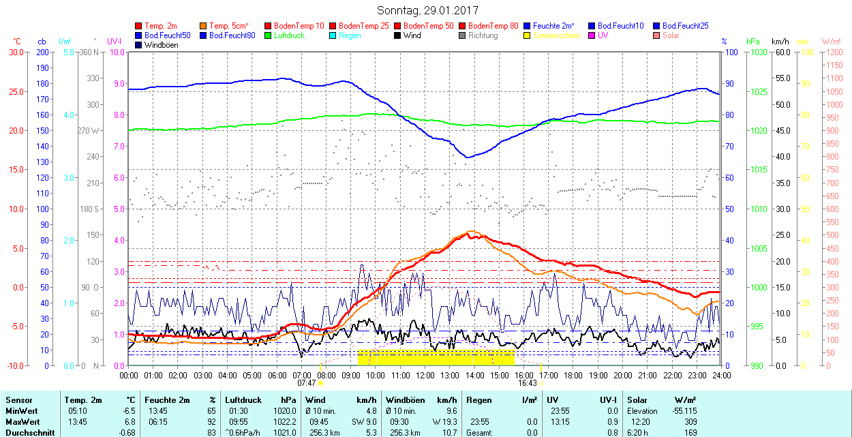The height and width of the screenshot is (437, 852).
Task: Click the orange Temp. 5cm legend swatch
Action: point(204,26)
